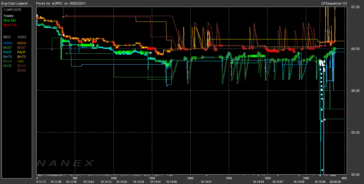This screenshot has width=364, height=184.
Task: Click the BATS entry in the BIDS column
Action: 8,57
